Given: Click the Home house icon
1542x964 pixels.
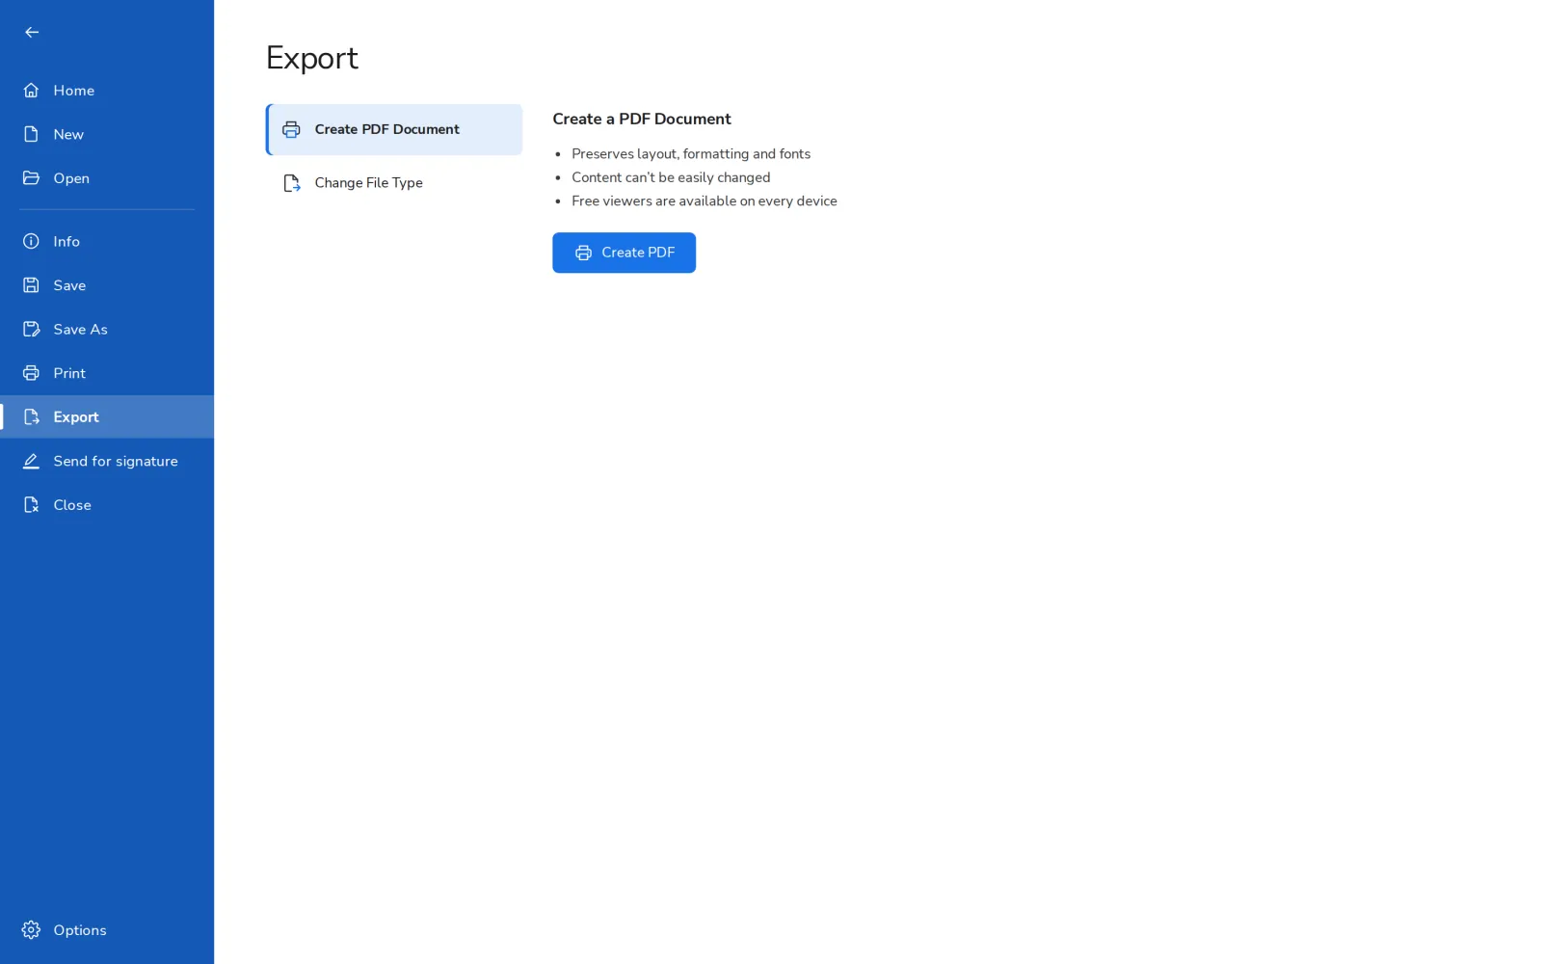Looking at the screenshot, I should pyautogui.click(x=31, y=91).
